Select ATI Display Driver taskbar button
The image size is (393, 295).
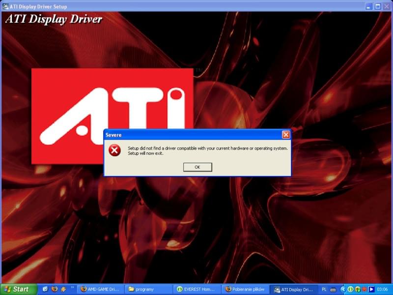tap(294, 289)
